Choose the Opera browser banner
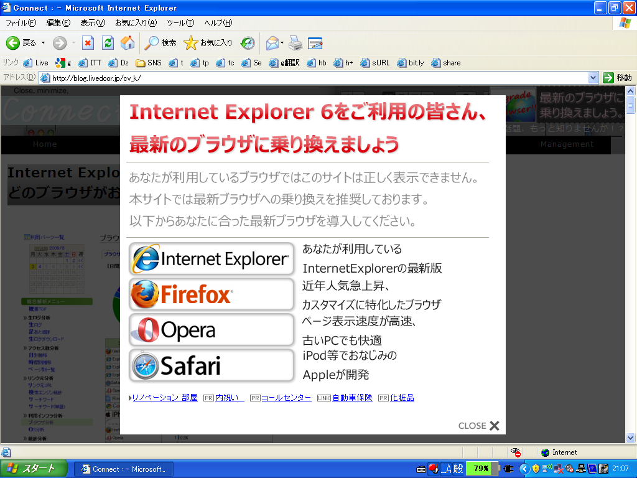 pos(212,329)
